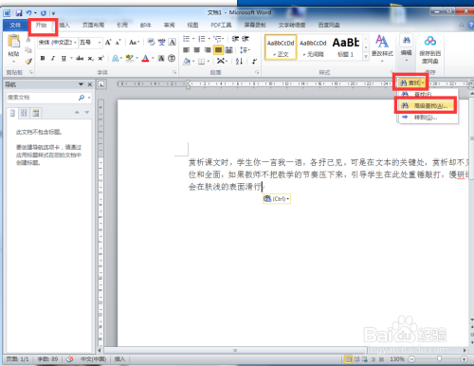Select the 无间隔 (No Spacing) style
Viewport: 474px width, 366px height.
point(313,47)
